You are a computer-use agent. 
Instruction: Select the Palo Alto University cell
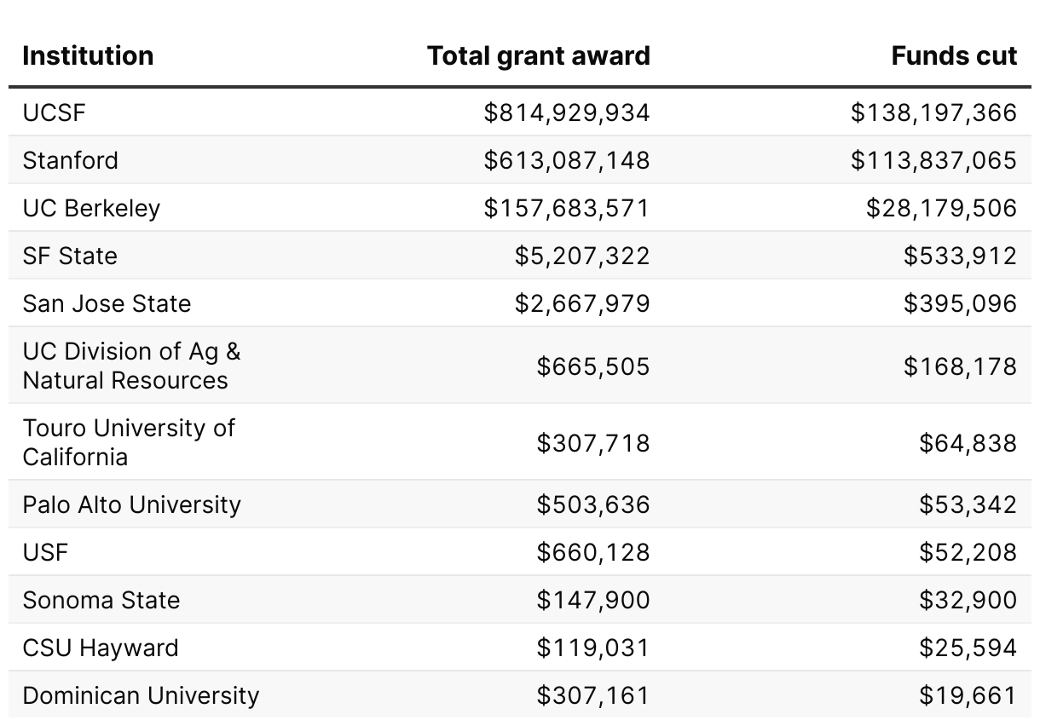tap(131, 504)
